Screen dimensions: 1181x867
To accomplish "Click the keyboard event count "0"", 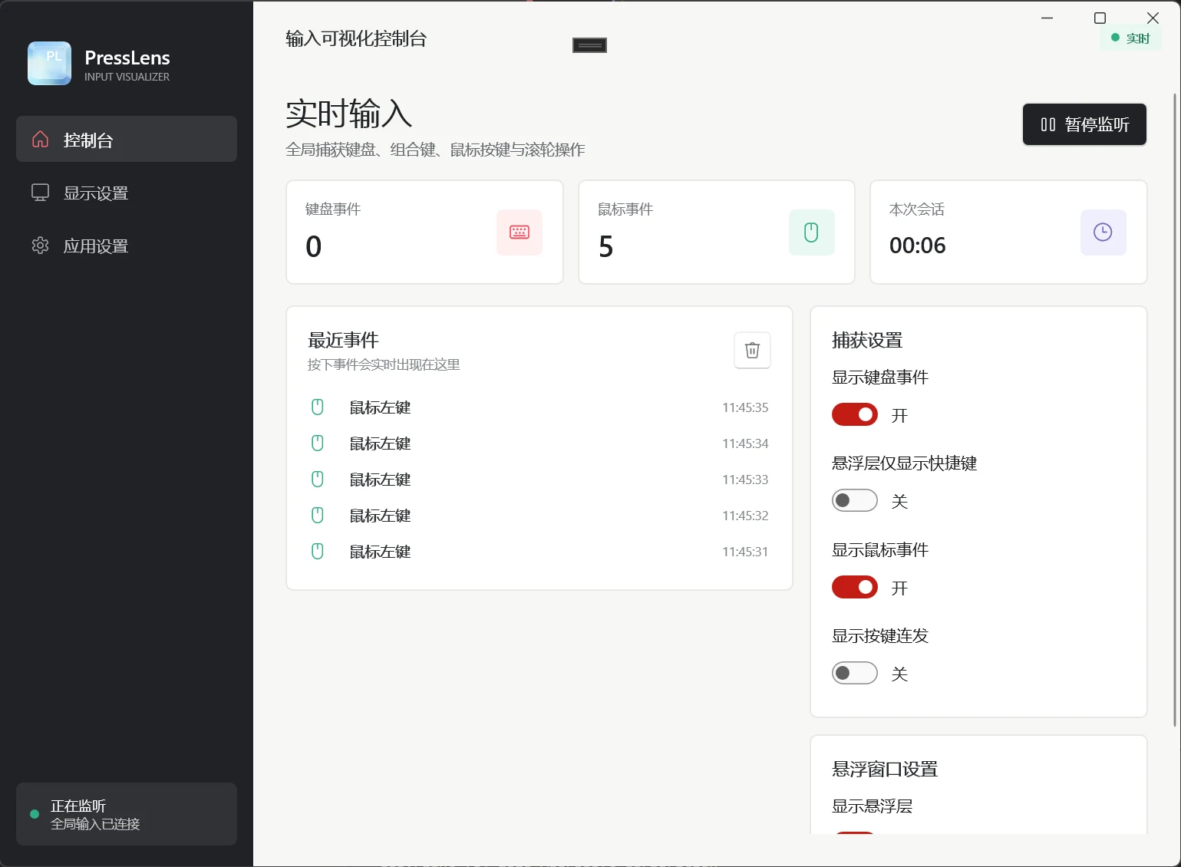I will pyautogui.click(x=314, y=246).
